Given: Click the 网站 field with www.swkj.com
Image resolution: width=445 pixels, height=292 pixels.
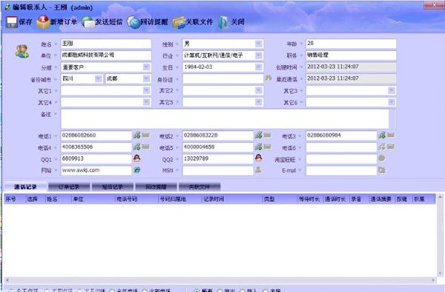Looking at the screenshot, I should [x=96, y=170].
